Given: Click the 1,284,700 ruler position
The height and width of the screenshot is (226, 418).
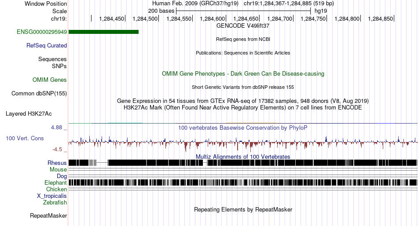Looking at the screenshot, I should point(280,19).
